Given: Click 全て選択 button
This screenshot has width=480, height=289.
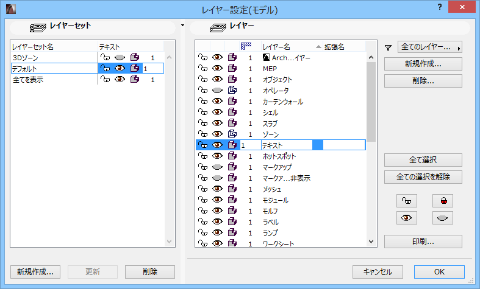Looking at the screenshot, I should (423, 160).
